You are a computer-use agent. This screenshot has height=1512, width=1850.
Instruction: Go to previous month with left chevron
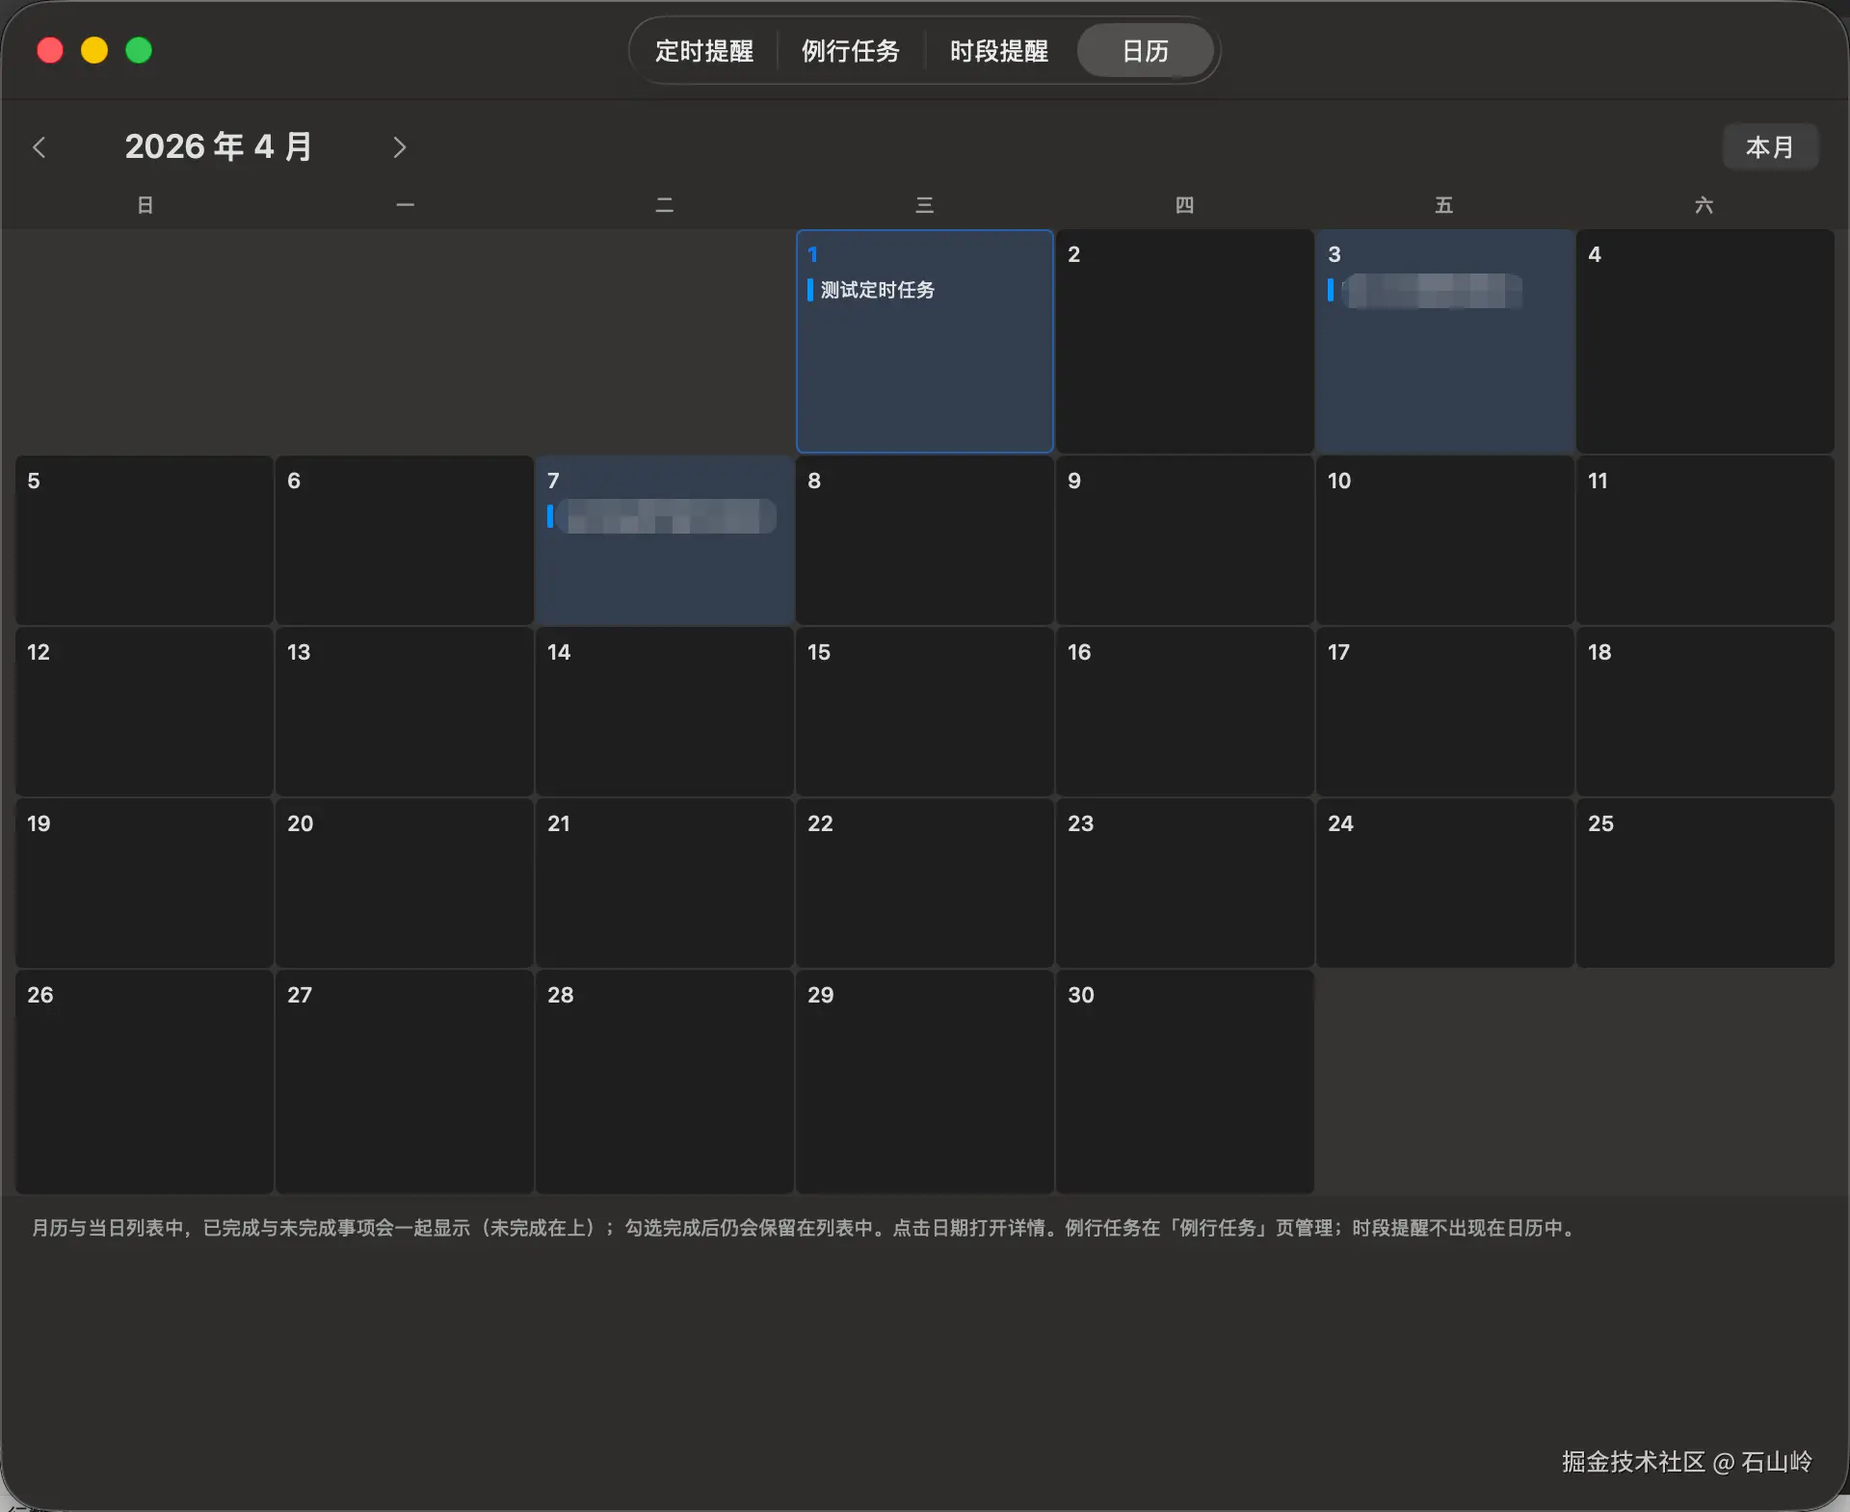[x=40, y=147]
